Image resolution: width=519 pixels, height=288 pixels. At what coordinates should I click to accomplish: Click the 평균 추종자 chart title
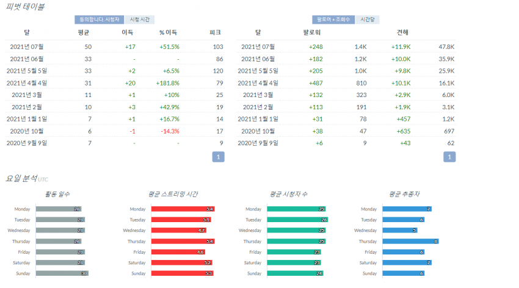[x=404, y=194]
